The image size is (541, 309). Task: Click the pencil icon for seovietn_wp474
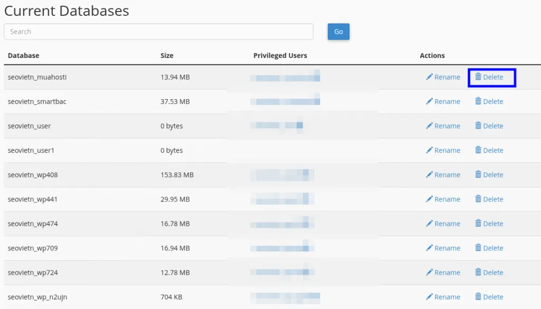click(430, 224)
